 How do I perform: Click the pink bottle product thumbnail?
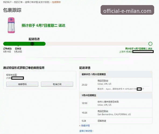point(11,25)
